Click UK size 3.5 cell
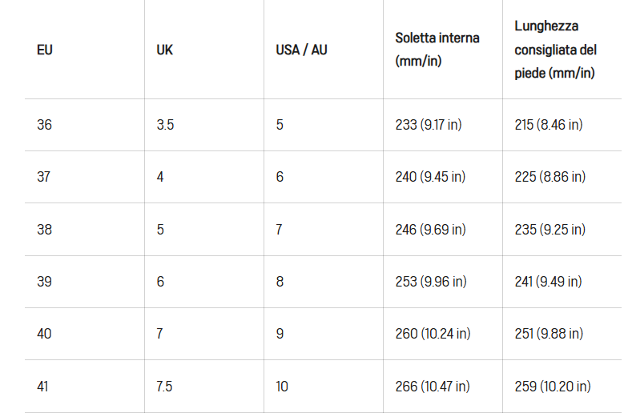 (x=165, y=125)
